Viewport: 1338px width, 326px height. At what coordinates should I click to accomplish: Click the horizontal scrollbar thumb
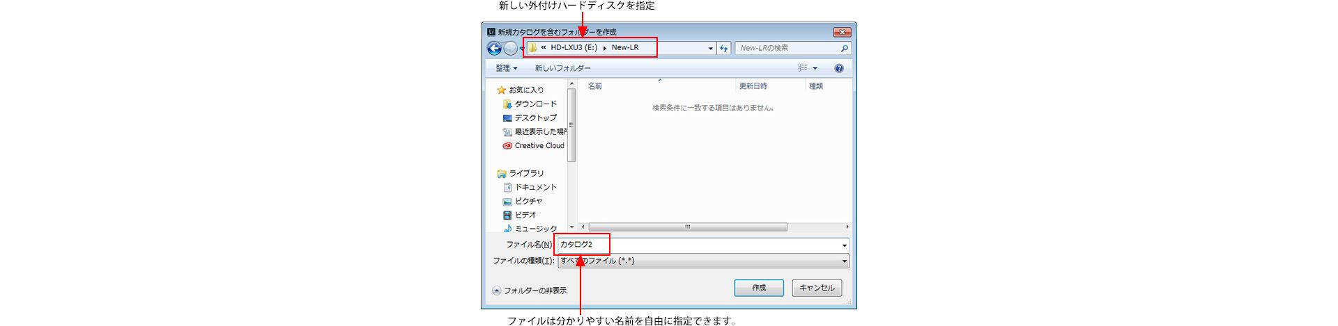point(688,227)
